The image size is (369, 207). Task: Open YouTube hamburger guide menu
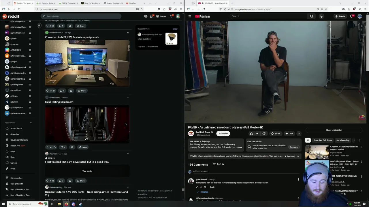tap(190, 16)
